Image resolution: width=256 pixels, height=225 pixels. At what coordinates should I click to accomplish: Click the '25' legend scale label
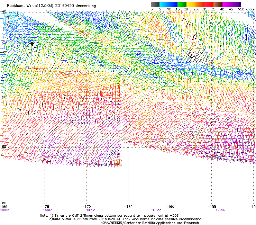[195, 9]
